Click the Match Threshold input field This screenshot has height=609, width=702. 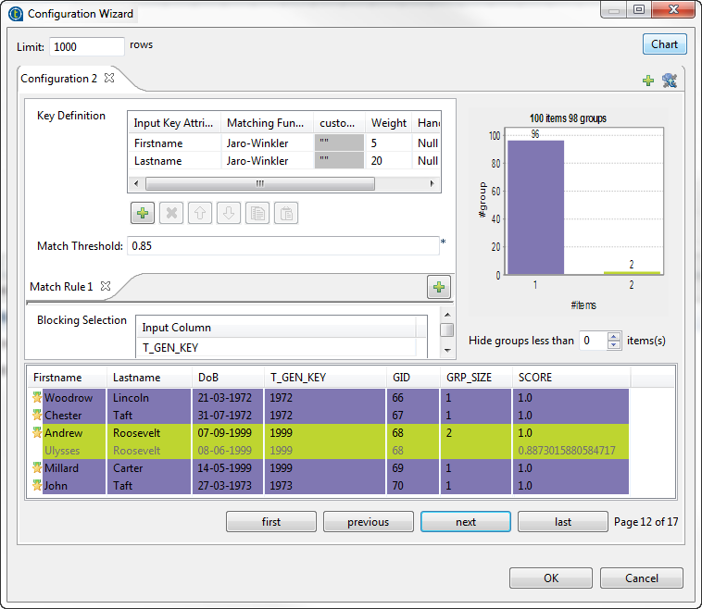pos(282,246)
